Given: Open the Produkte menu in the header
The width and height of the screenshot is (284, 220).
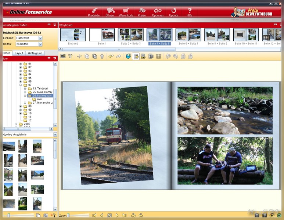Looking at the screenshot, I should point(94,12).
